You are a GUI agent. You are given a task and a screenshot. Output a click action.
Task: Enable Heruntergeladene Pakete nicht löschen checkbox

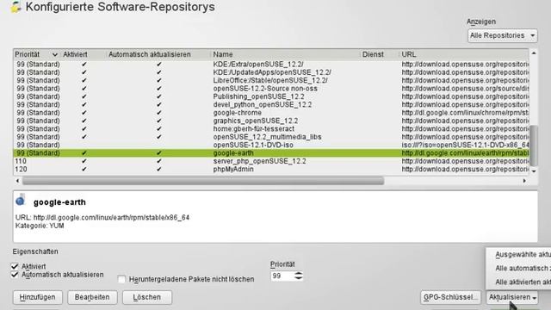coord(121,279)
